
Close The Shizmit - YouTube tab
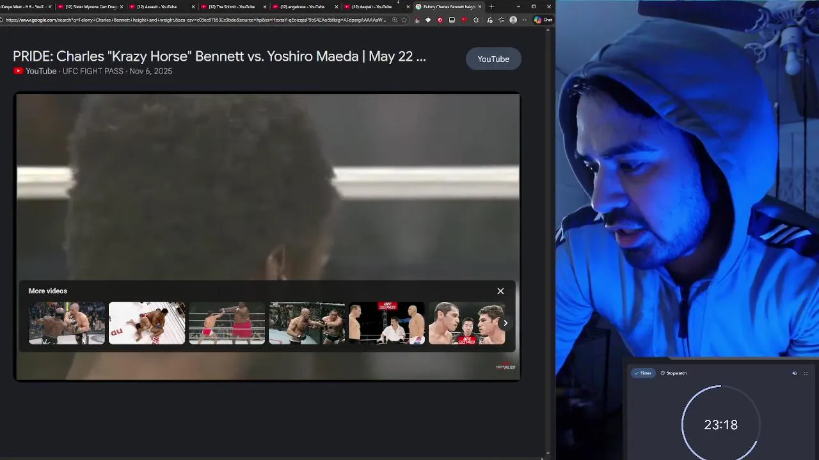click(265, 6)
